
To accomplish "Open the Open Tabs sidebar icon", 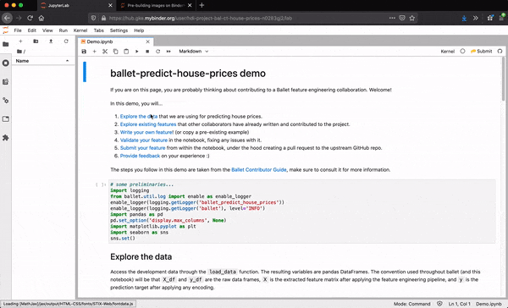I will click(6, 118).
